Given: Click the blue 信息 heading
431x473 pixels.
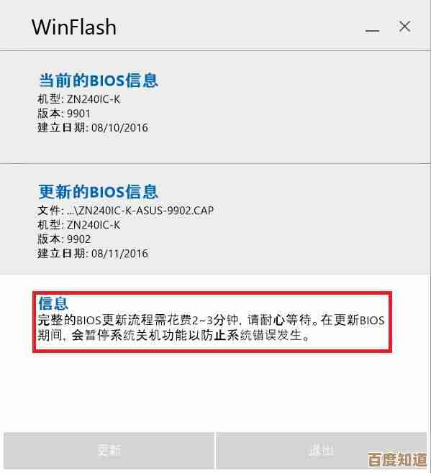Looking at the screenshot, I should pyautogui.click(x=53, y=303).
